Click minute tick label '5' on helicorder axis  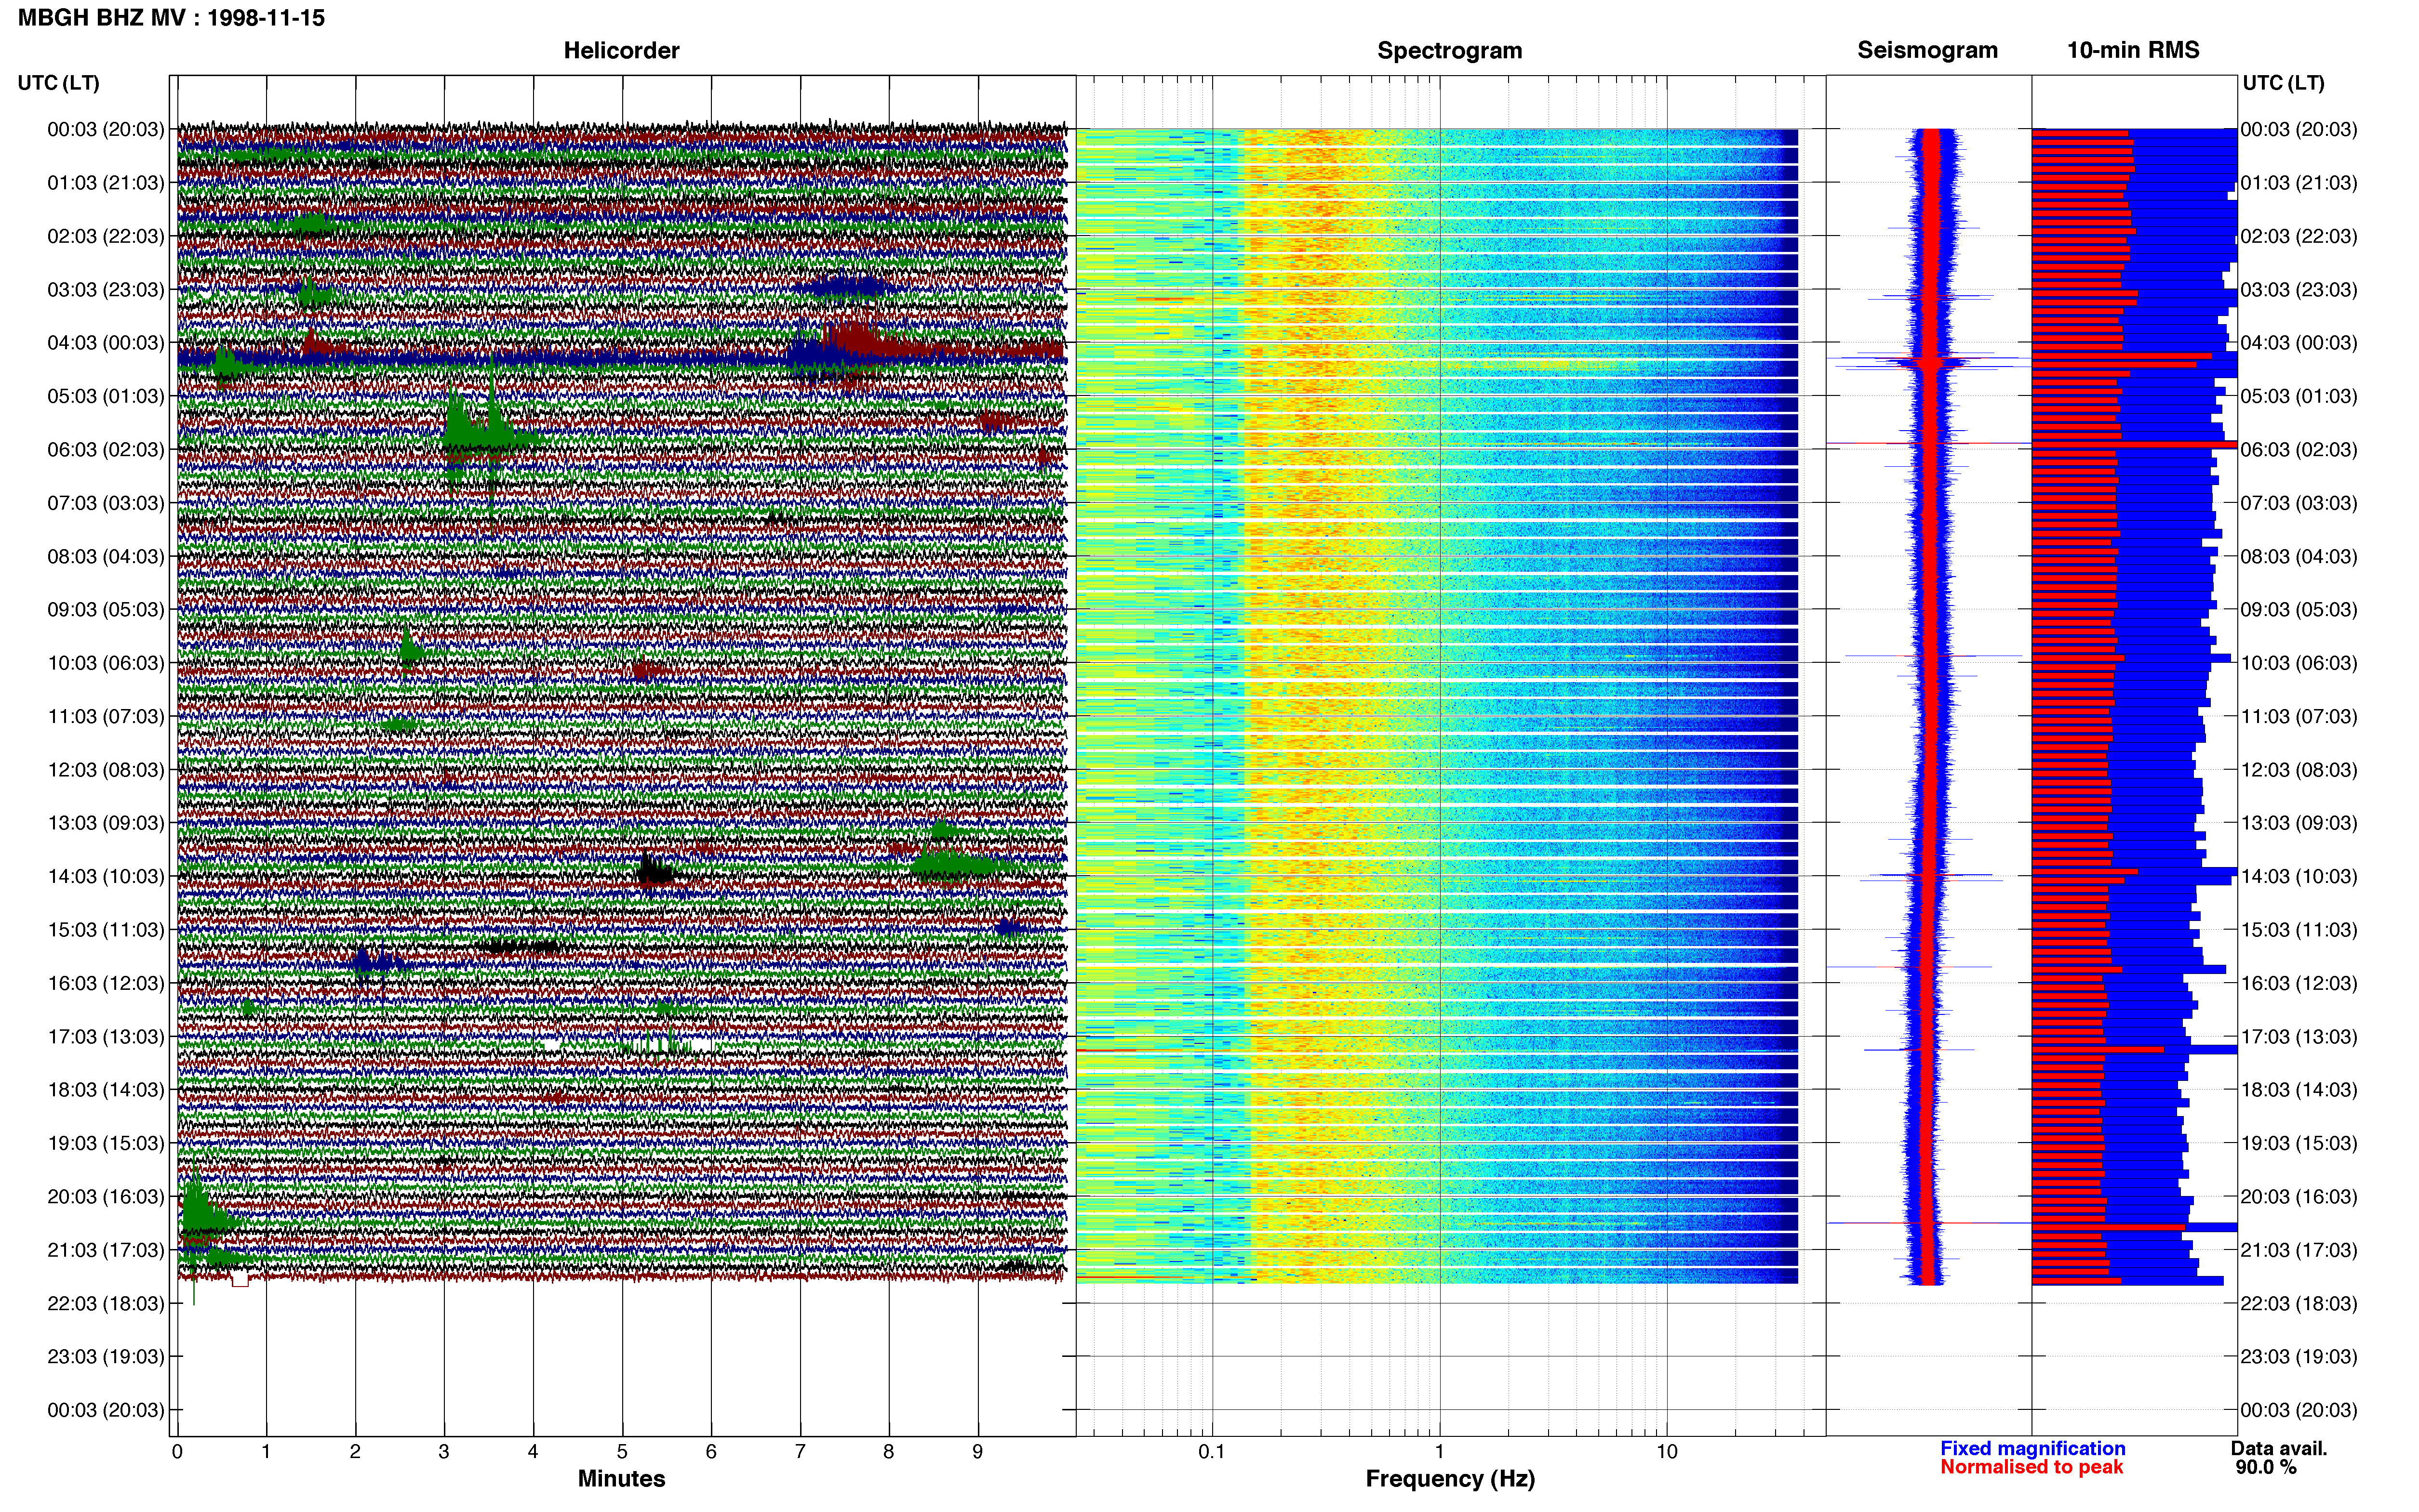coord(622,1452)
